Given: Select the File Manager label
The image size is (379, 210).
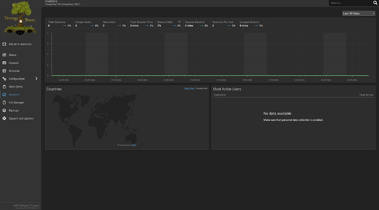Looking at the screenshot, I should tap(16, 103).
